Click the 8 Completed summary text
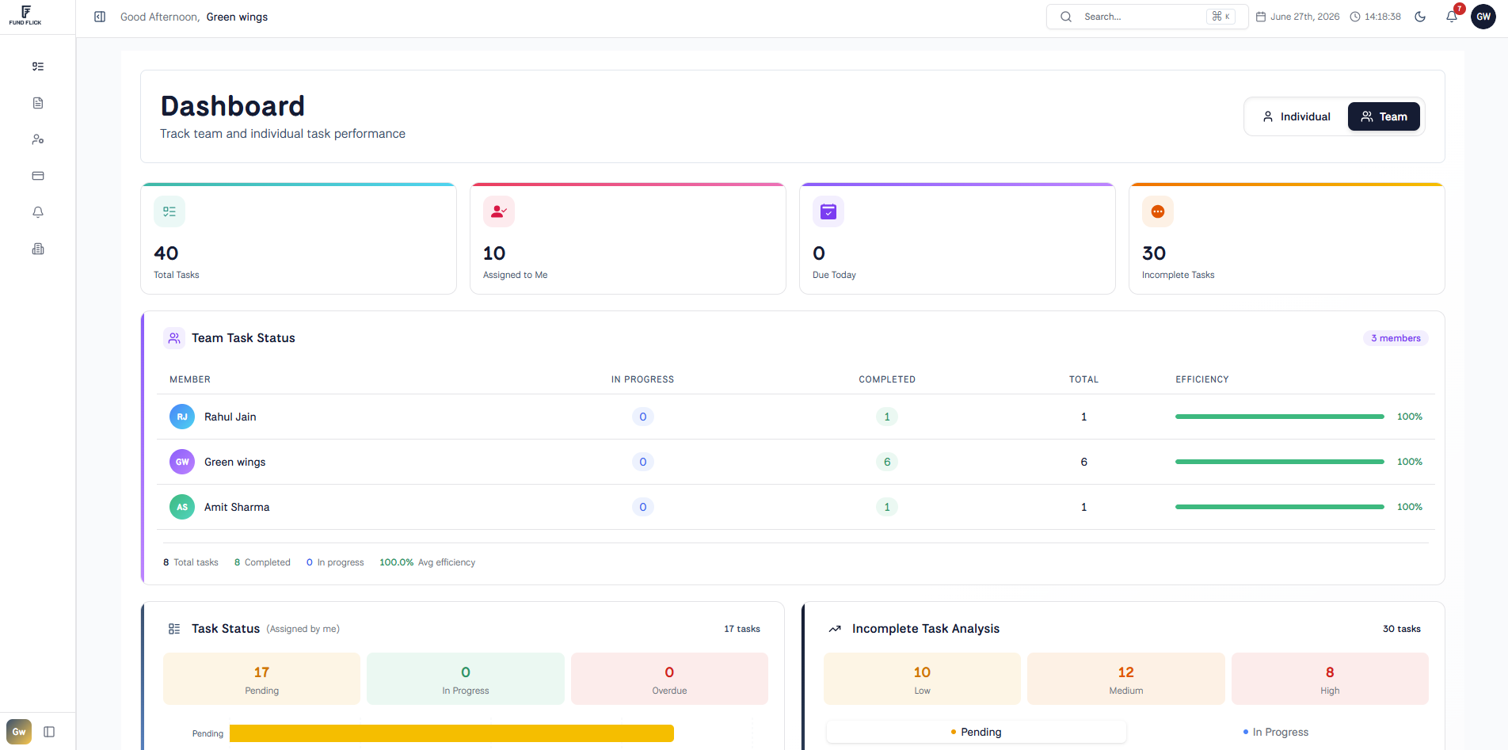The height and width of the screenshot is (750, 1508). [262, 562]
